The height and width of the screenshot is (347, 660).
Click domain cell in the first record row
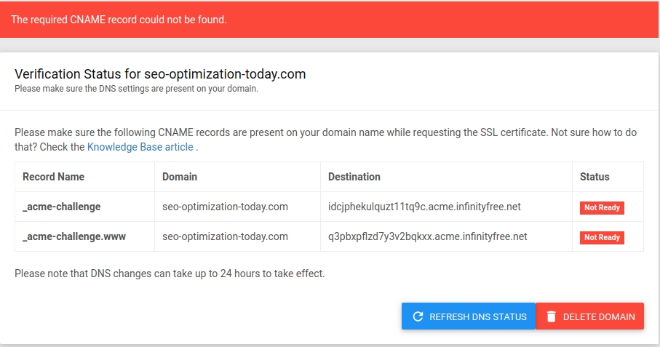[225, 207]
